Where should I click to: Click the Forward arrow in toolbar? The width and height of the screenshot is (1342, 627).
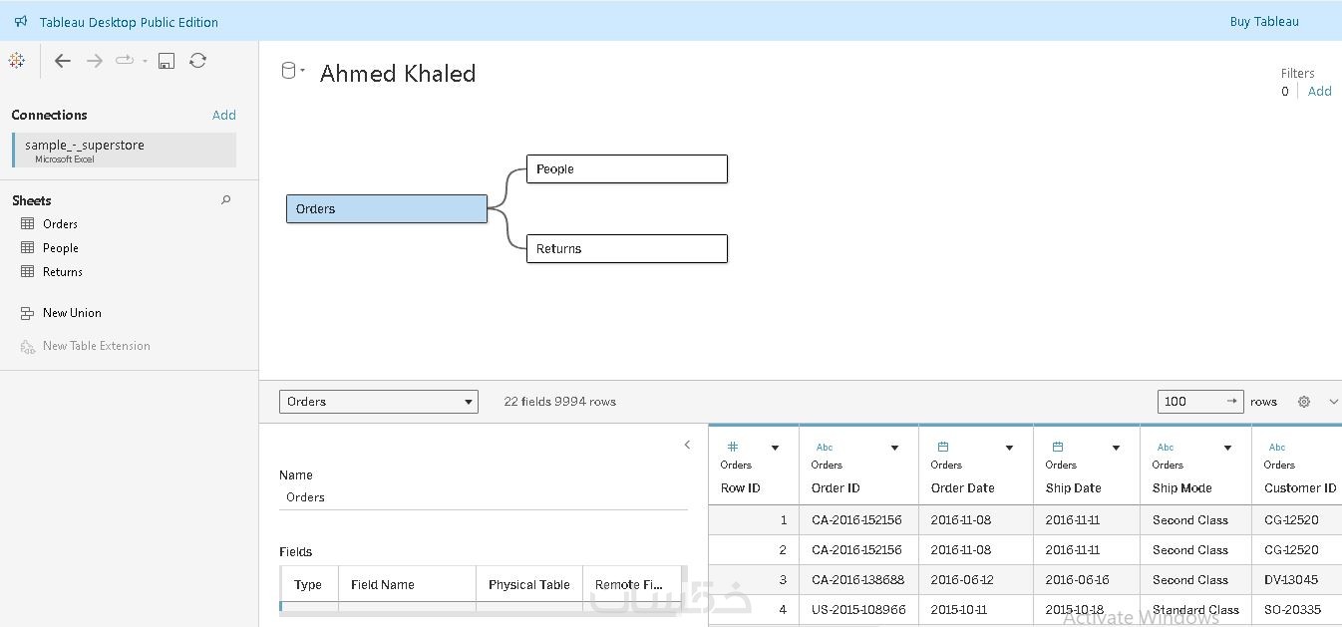point(95,61)
